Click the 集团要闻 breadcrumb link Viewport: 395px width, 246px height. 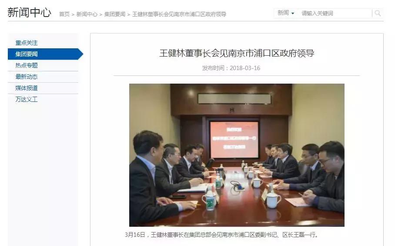click(115, 14)
